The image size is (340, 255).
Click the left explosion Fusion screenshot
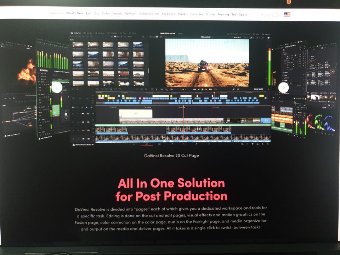click(x=18, y=89)
